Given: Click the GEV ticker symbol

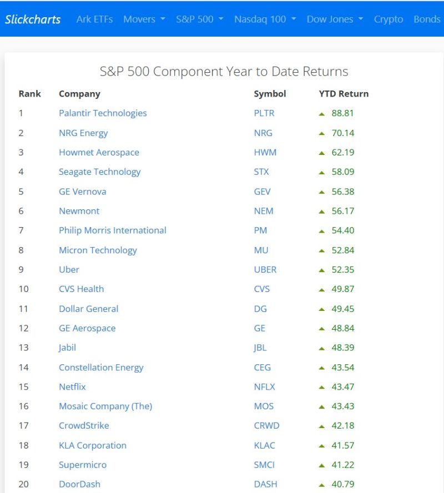Looking at the screenshot, I should (262, 192).
